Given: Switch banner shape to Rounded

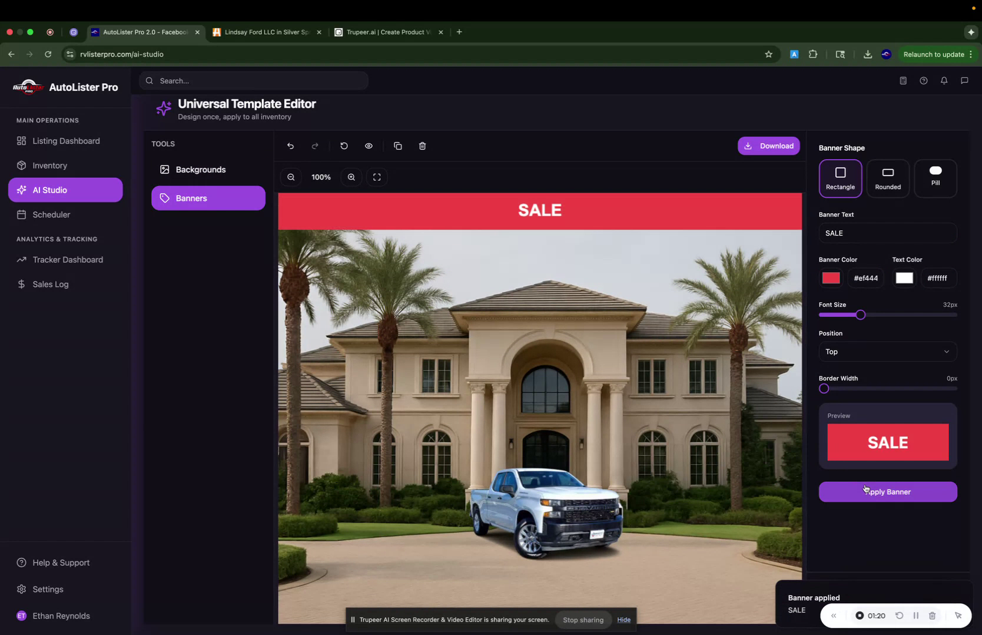Looking at the screenshot, I should (x=887, y=178).
